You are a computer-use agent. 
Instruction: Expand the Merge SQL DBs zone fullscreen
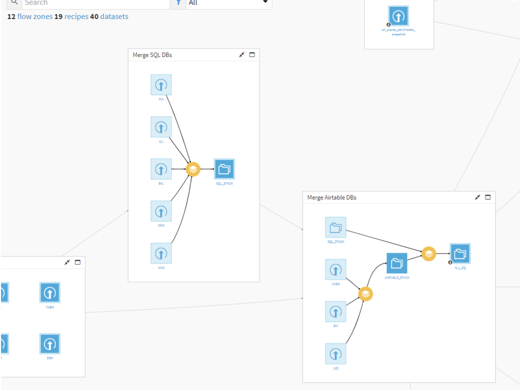coord(252,55)
